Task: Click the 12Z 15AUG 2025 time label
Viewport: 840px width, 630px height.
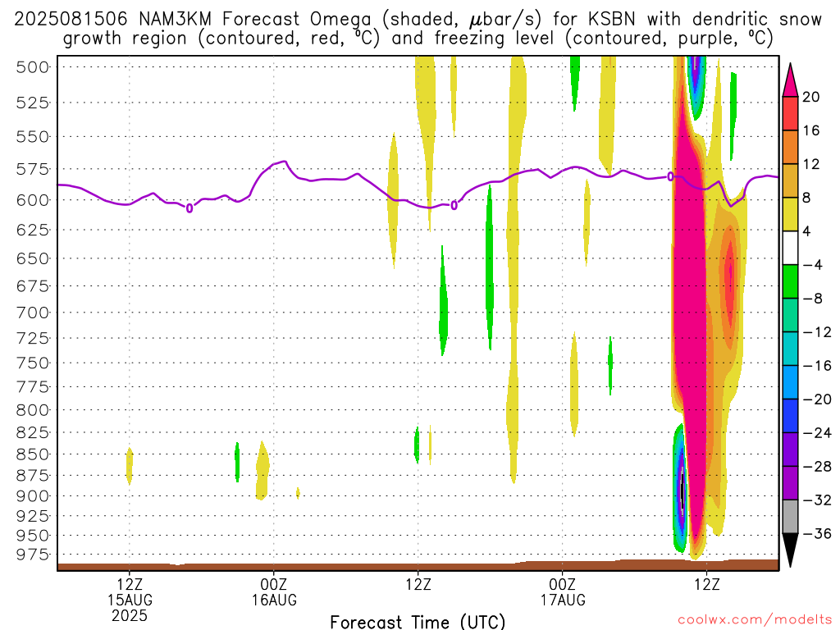Action: [130, 600]
